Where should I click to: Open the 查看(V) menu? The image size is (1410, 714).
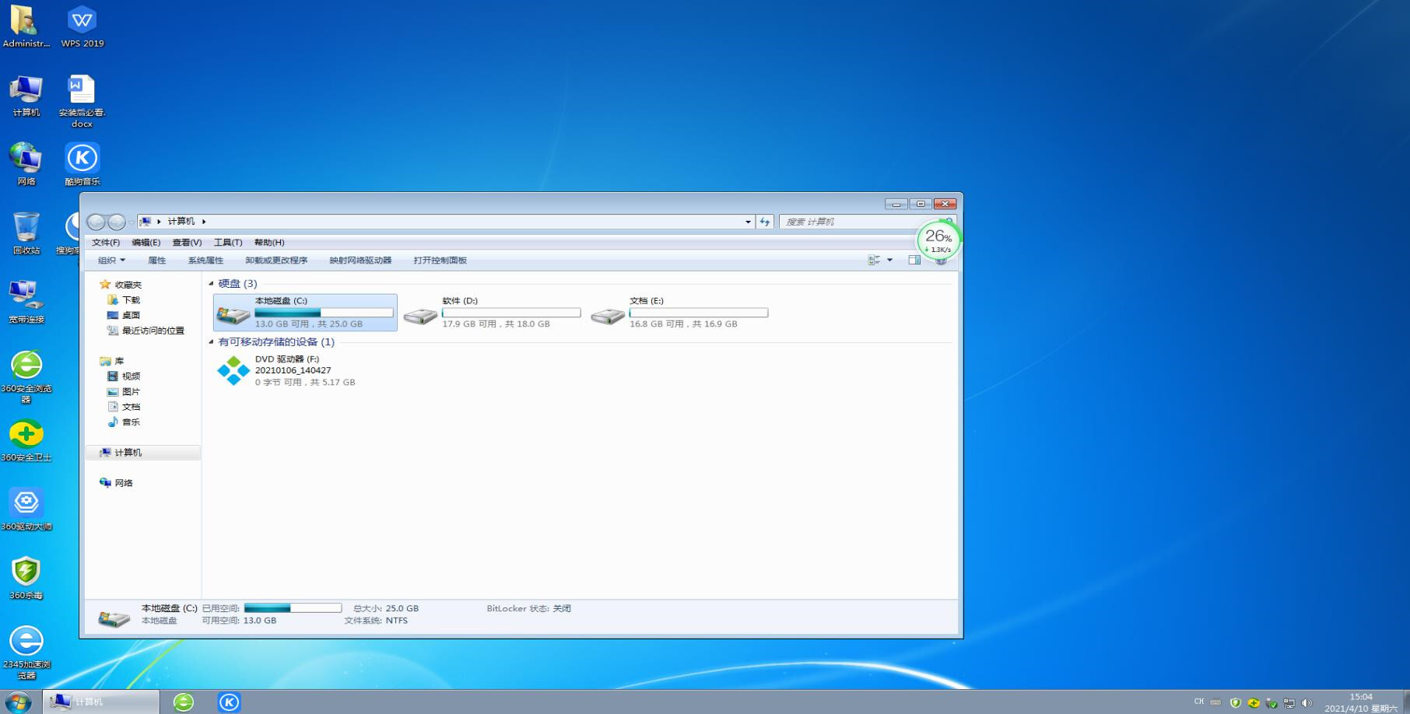[187, 242]
